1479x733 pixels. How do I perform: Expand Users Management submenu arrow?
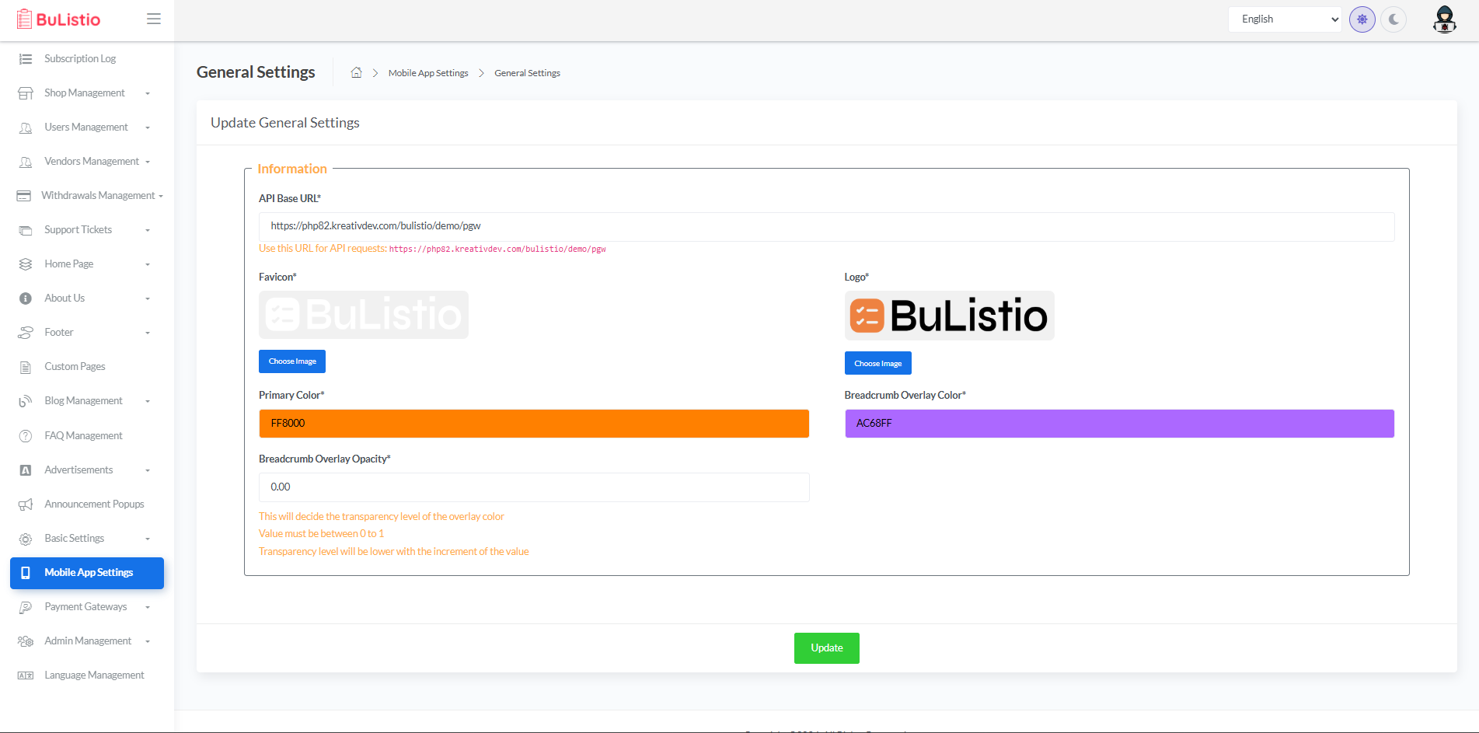tap(148, 127)
